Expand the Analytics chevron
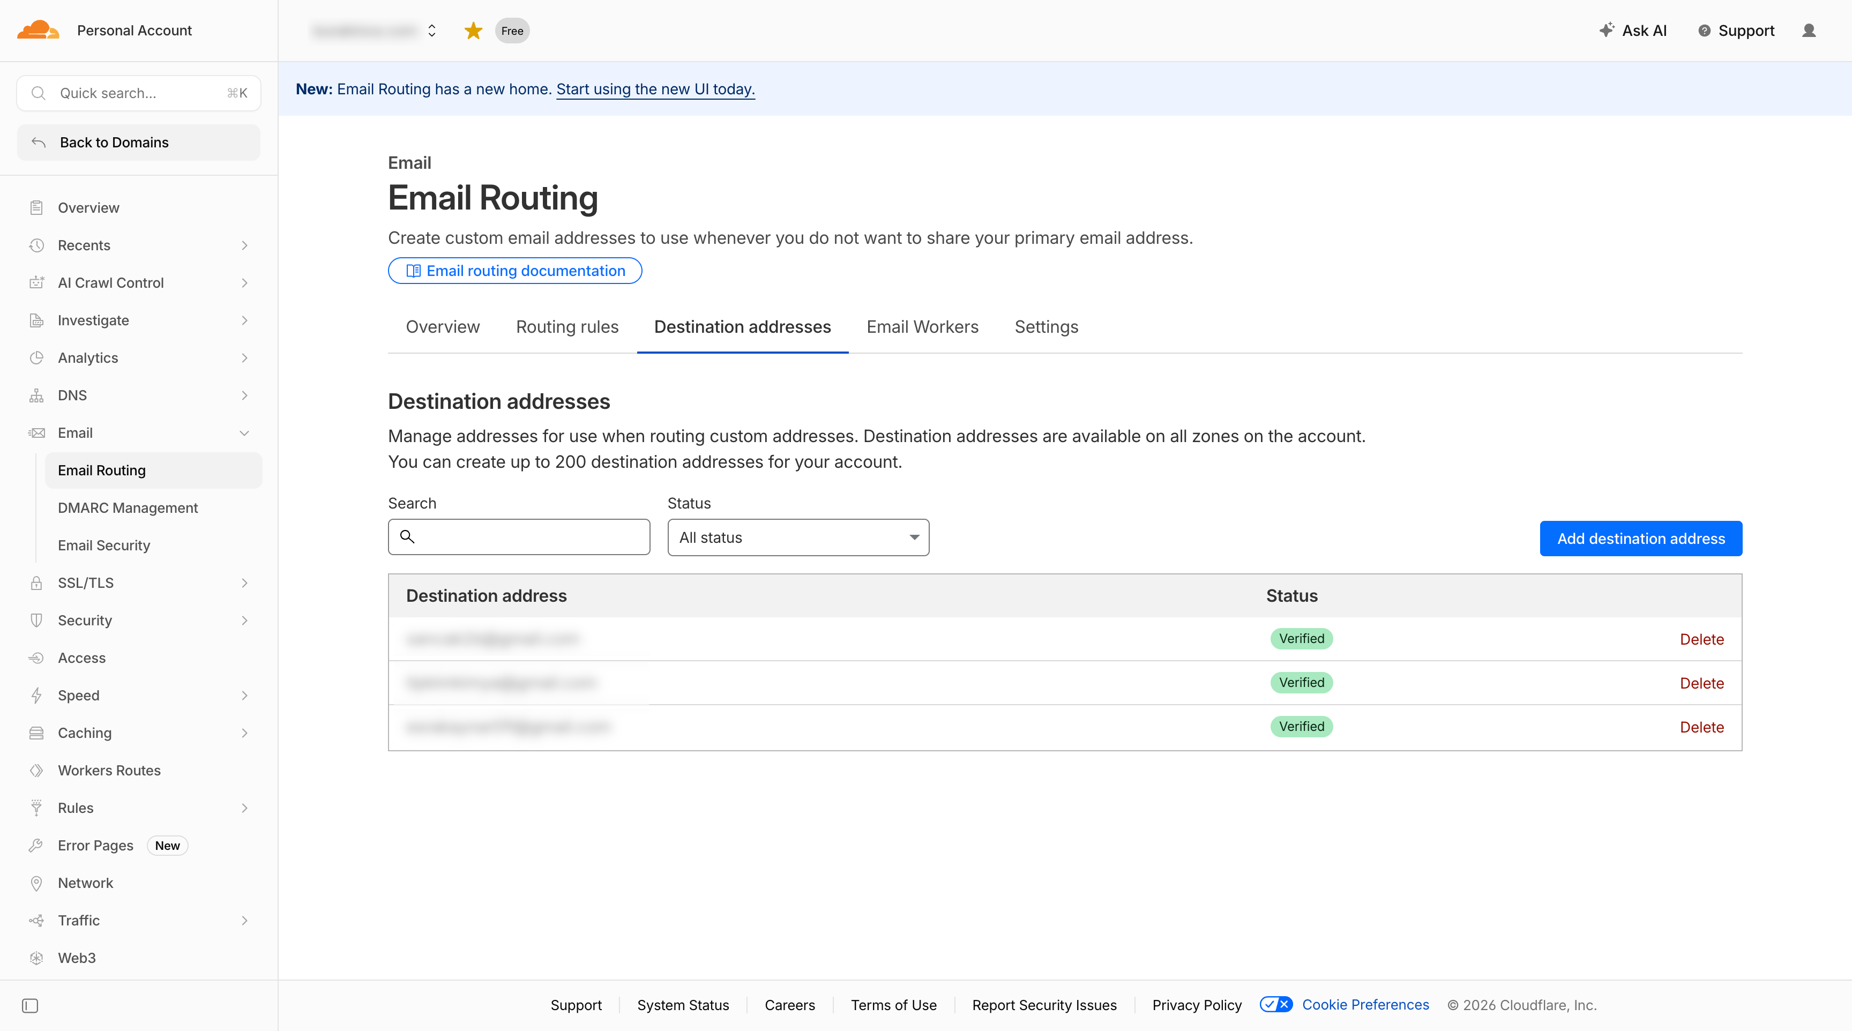 click(244, 357)
